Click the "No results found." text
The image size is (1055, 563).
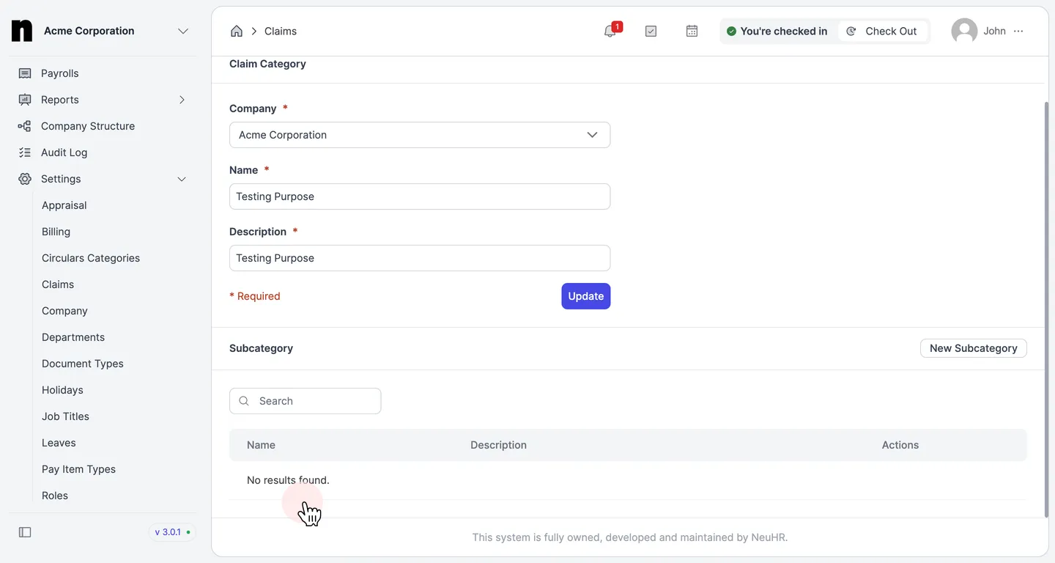pos(288,480)
